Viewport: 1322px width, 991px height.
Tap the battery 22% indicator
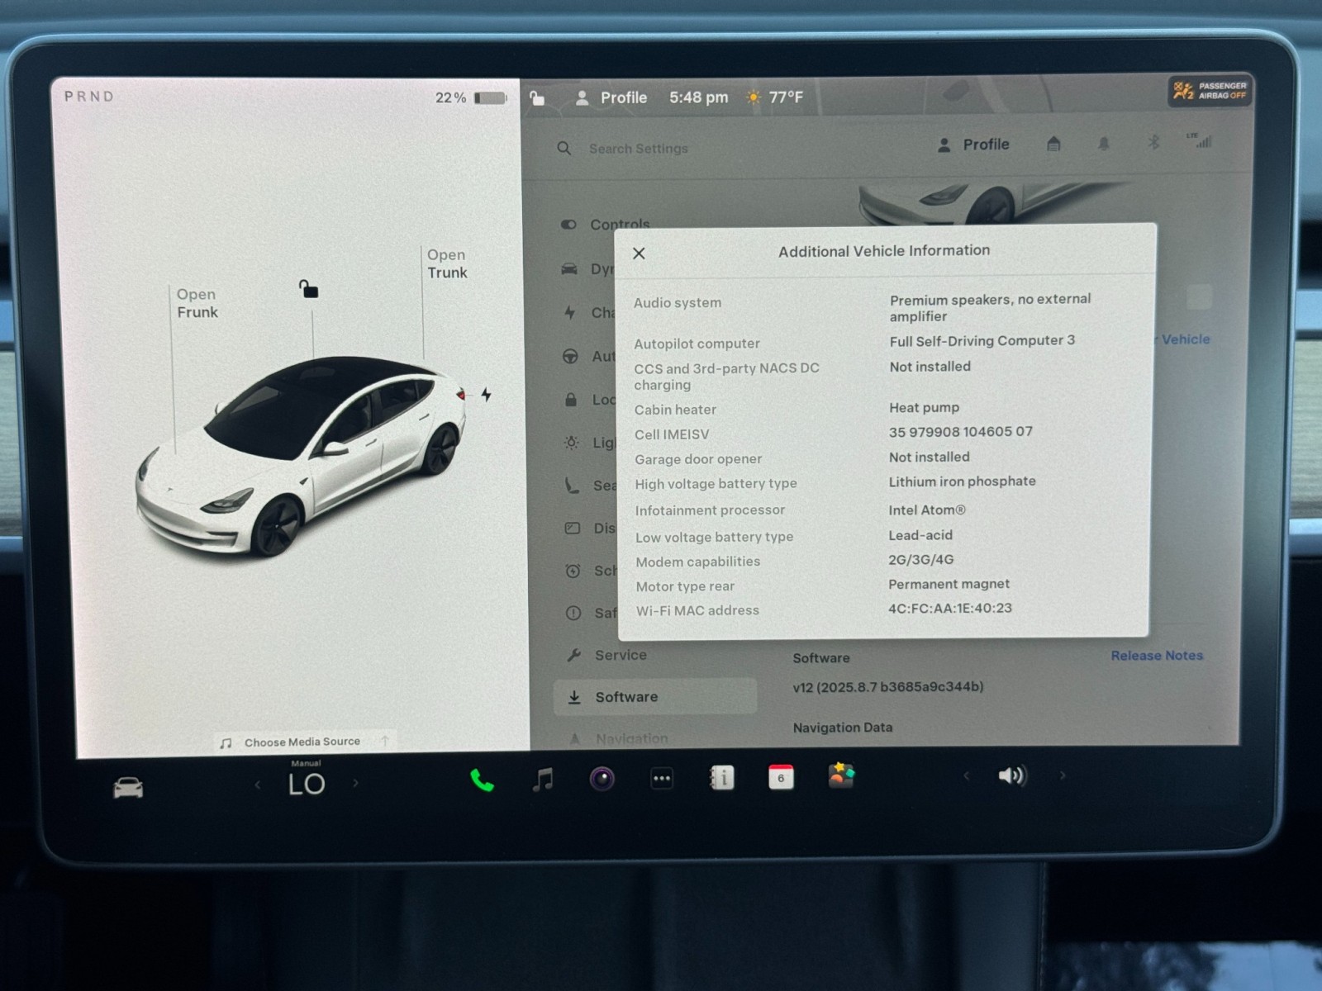[x=470, y=97]
